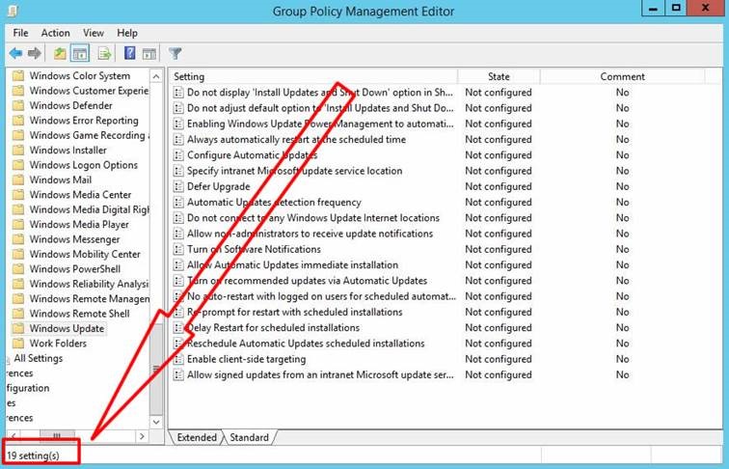Open the View menu
The width and height of the screenshot is (729, 469).
94,33
